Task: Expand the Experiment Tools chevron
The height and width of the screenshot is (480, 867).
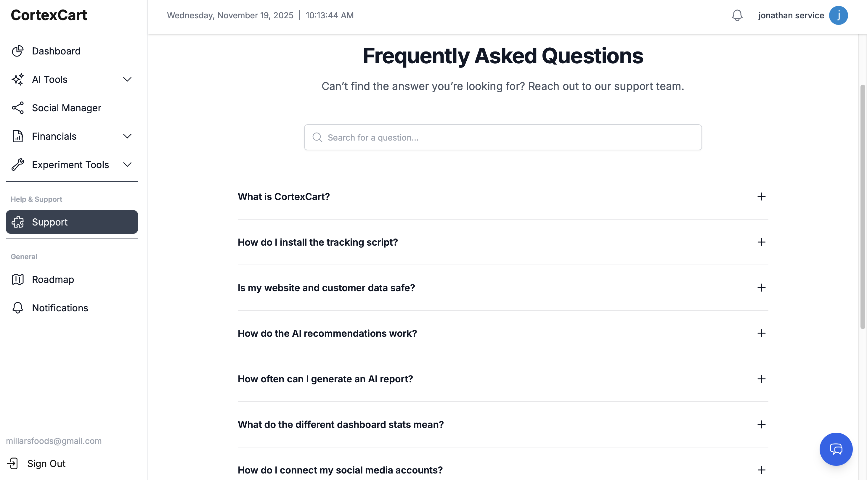Action: point(127,165)
